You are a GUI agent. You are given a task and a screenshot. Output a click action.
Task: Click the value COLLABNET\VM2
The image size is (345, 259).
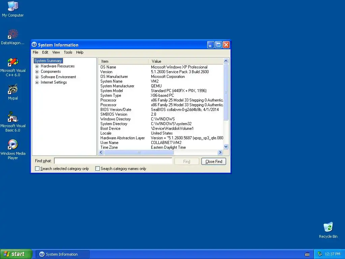(166, 143)
